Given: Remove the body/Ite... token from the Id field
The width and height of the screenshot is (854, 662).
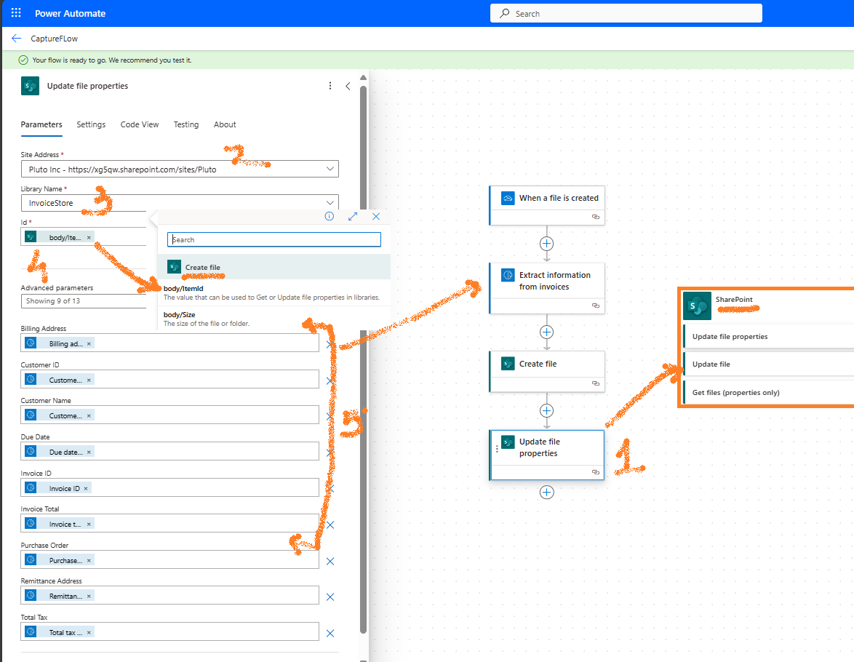Looking at the screenshot, I should click(x=89, y=238).
